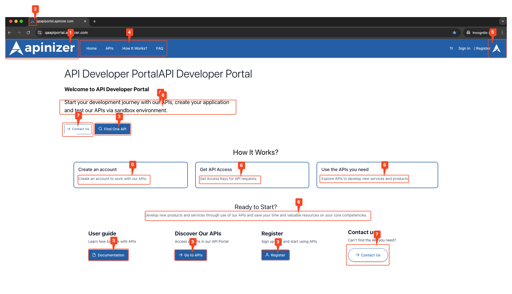Click the apinizer logo in header
Image resolution: width=512 pixels, height=294 pixels.
[42, 49]
